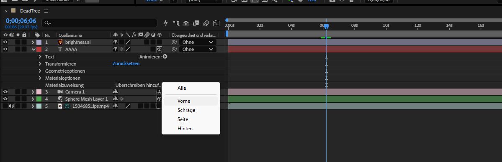Image resolution: width=502 pixels, height=162 pixels.
Task: Click the text layer T icon of AAAA
Action: coord(60,49)
